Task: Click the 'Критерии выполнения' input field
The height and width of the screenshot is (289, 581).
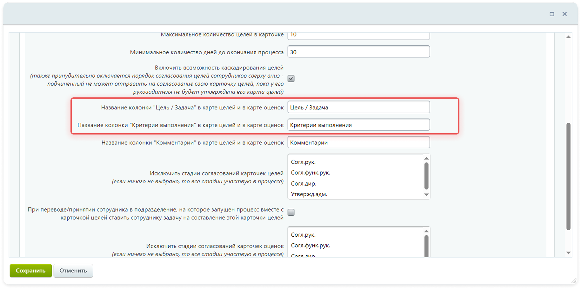Action: pyautogui.click(x=358, y=125)
